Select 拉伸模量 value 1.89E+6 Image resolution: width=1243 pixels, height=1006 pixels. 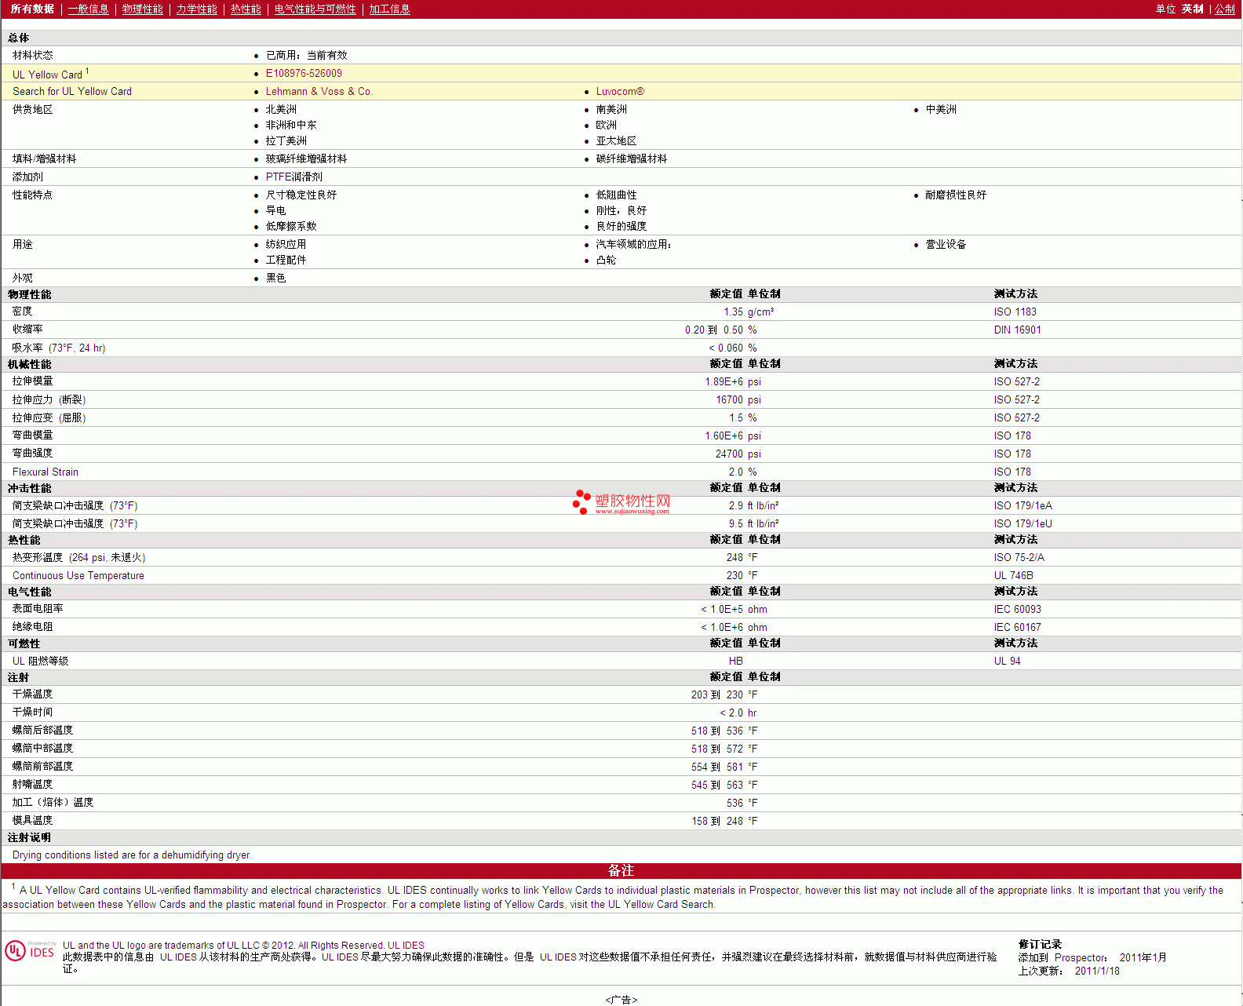point(724,381)
